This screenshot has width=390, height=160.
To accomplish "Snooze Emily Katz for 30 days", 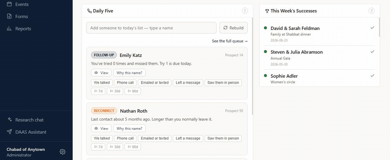I will [x=115, y=91].
